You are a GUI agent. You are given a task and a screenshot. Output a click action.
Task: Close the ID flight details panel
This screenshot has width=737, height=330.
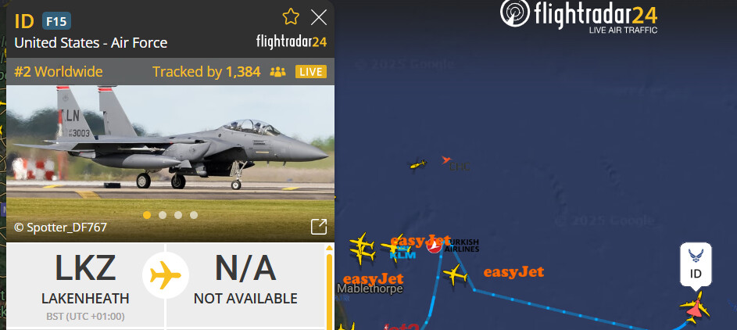pyautogui.click(x=319, y=18)
